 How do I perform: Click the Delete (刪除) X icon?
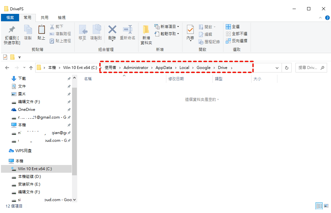pyautogui.click(x=112, y=30)
